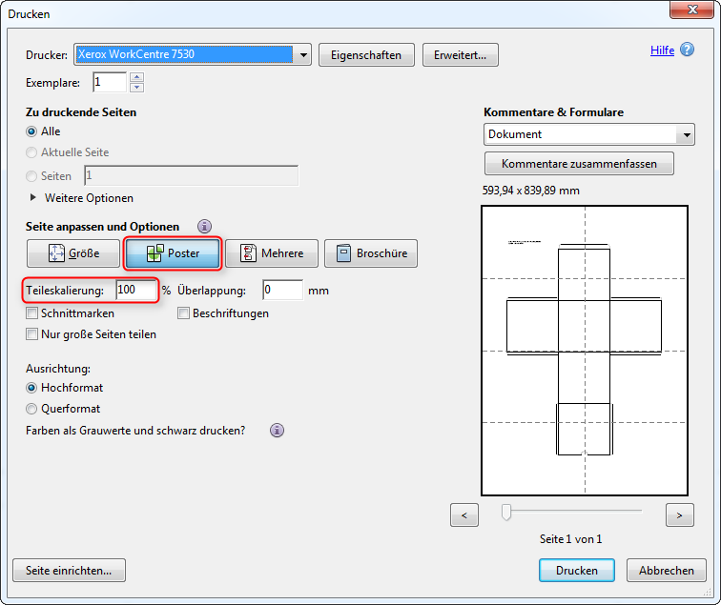Select the Aktuelle Seite radio button

pos(31,152)
